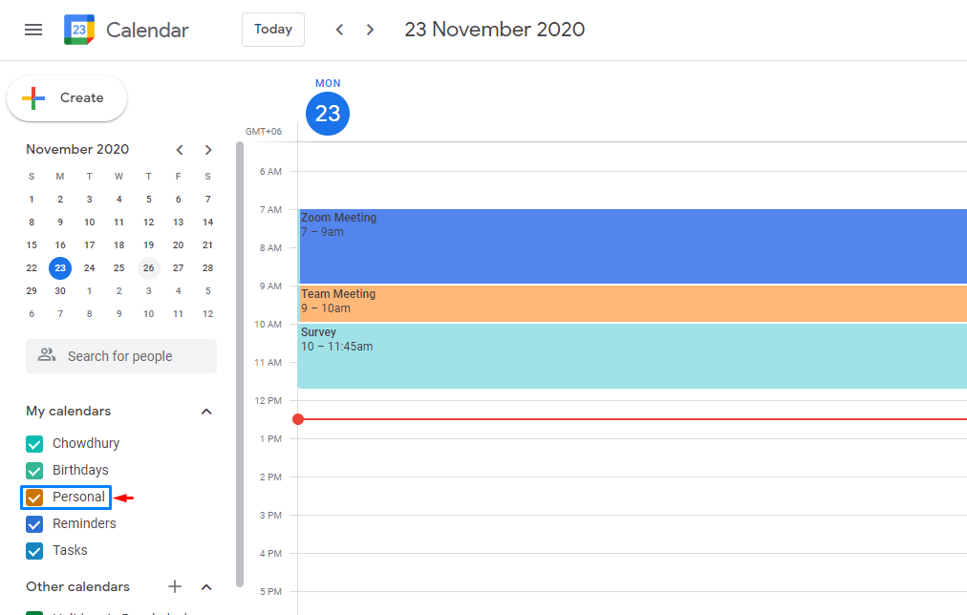Navigate to December with mini calendar arrow

coord(207,150)
